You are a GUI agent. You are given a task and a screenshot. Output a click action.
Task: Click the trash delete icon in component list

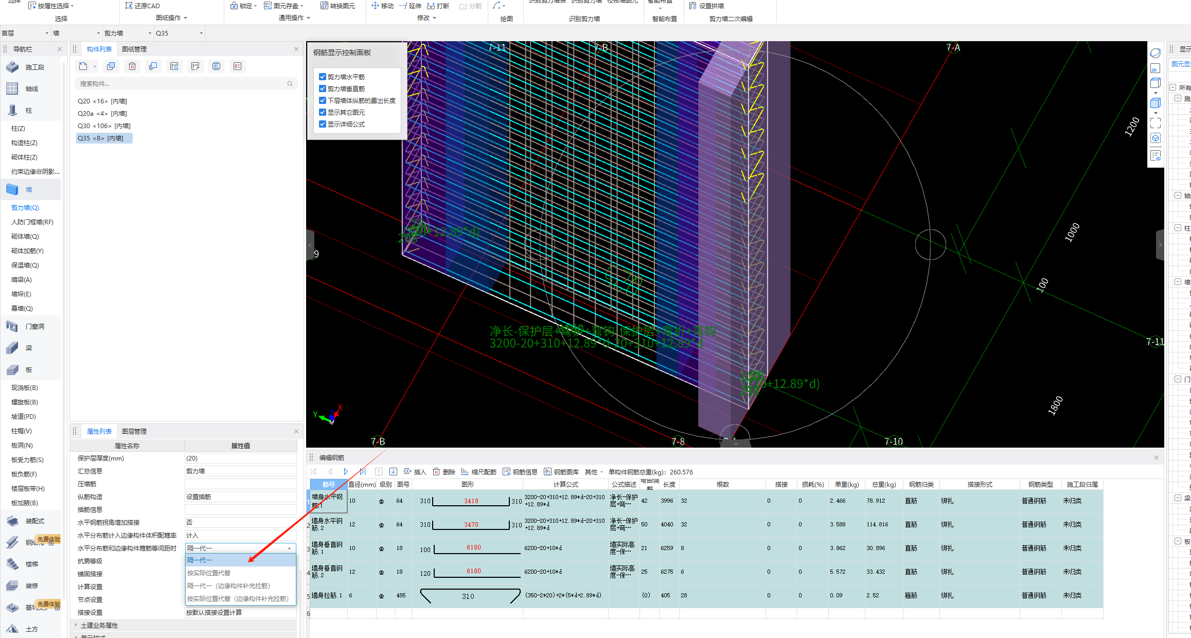tap(132, 66)
